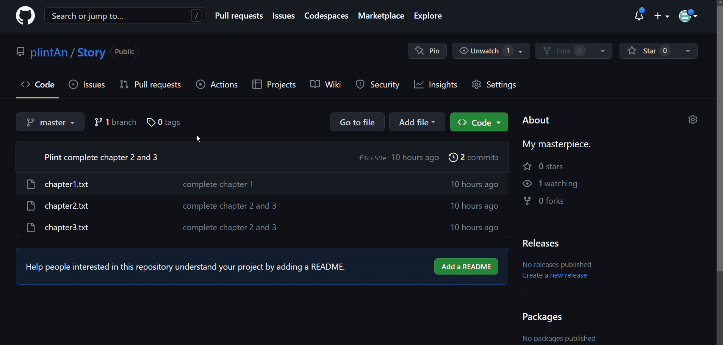Click the Story repository name link

(x=91, y=52)
